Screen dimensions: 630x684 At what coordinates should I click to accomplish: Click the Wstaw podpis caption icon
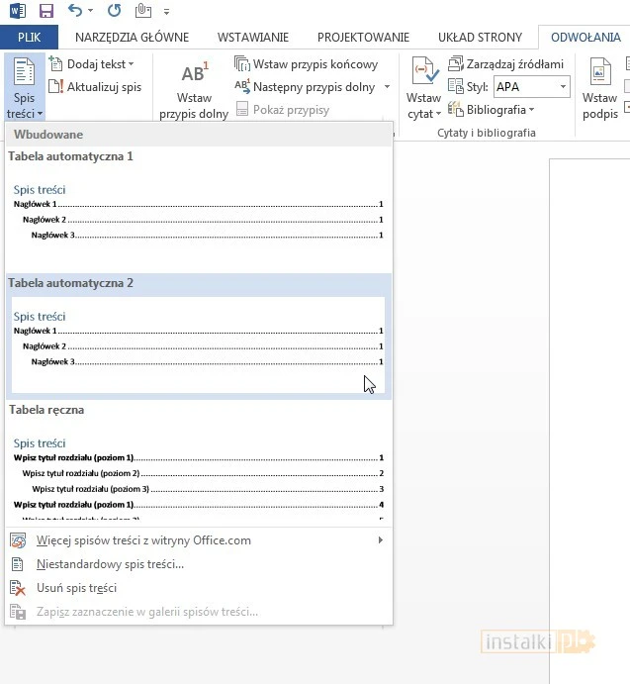pos(599,74)
